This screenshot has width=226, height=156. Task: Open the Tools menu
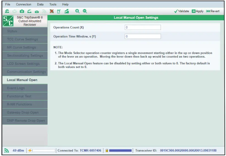(x=53, y=4)
